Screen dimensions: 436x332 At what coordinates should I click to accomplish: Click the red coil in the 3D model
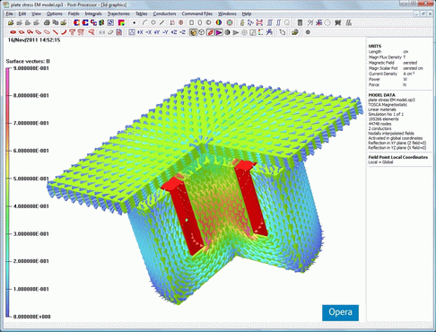click(x=183, y=214)
